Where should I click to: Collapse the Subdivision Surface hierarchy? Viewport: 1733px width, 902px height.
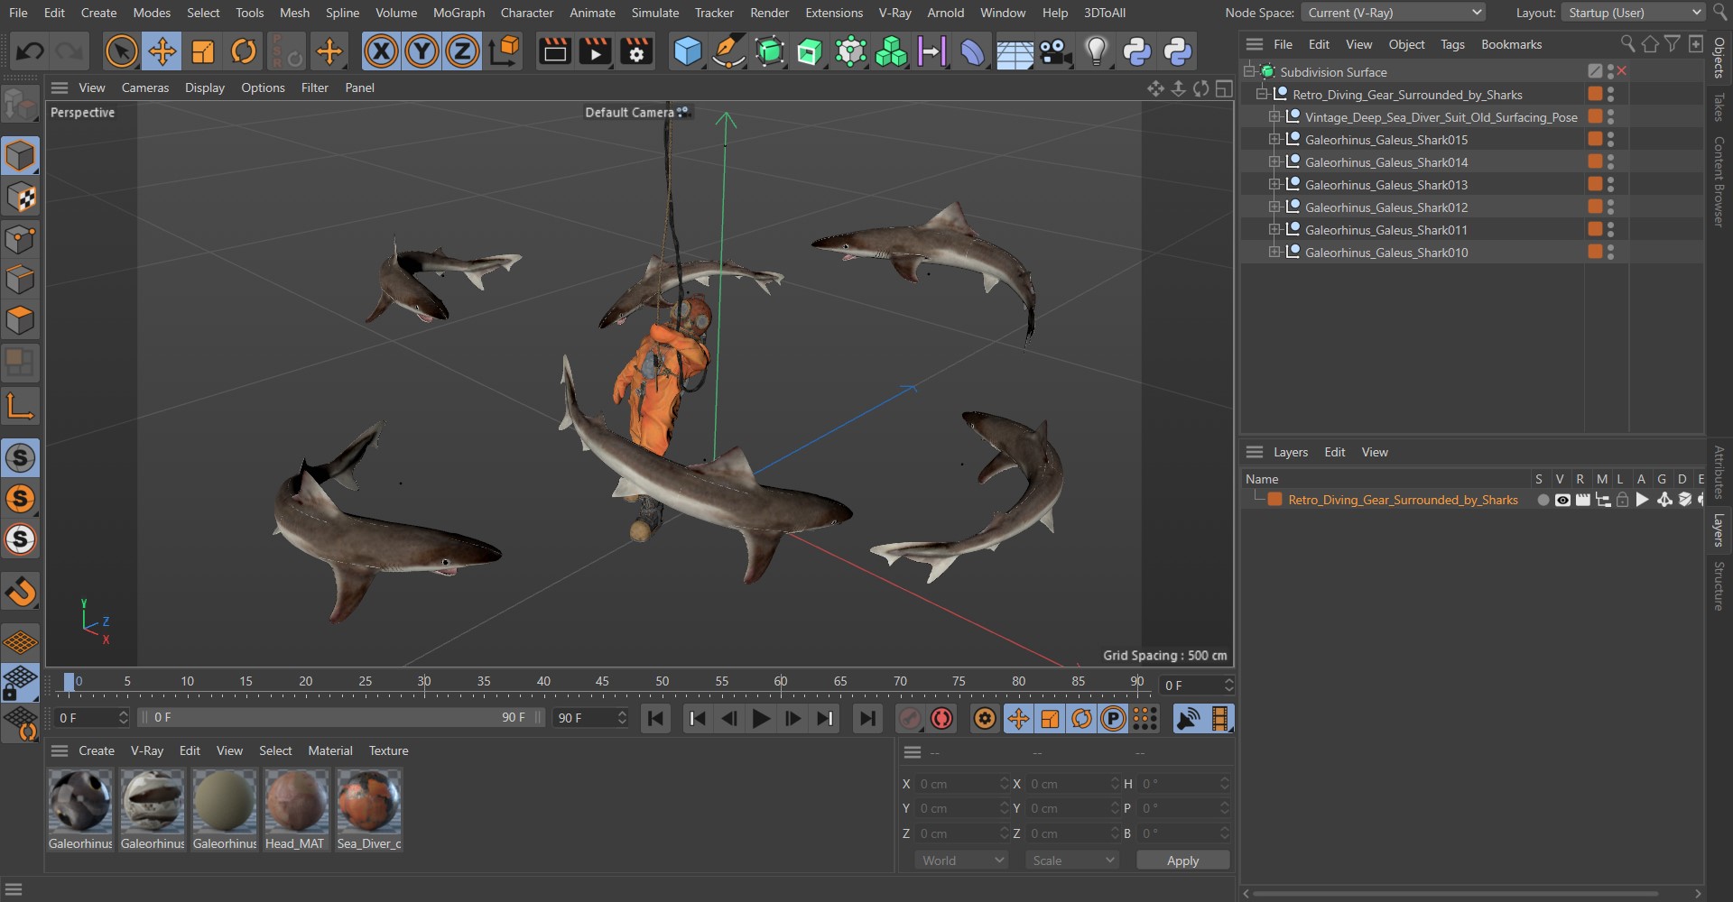point(1250,71)
